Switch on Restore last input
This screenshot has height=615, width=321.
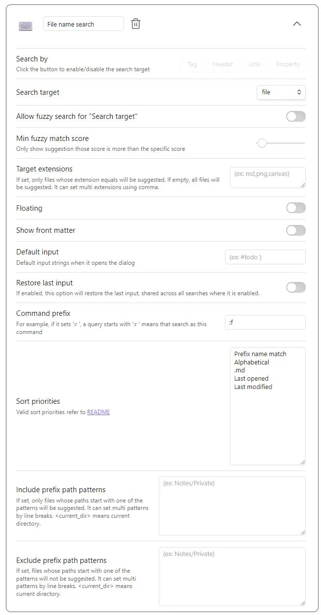[x=296, y=287]
